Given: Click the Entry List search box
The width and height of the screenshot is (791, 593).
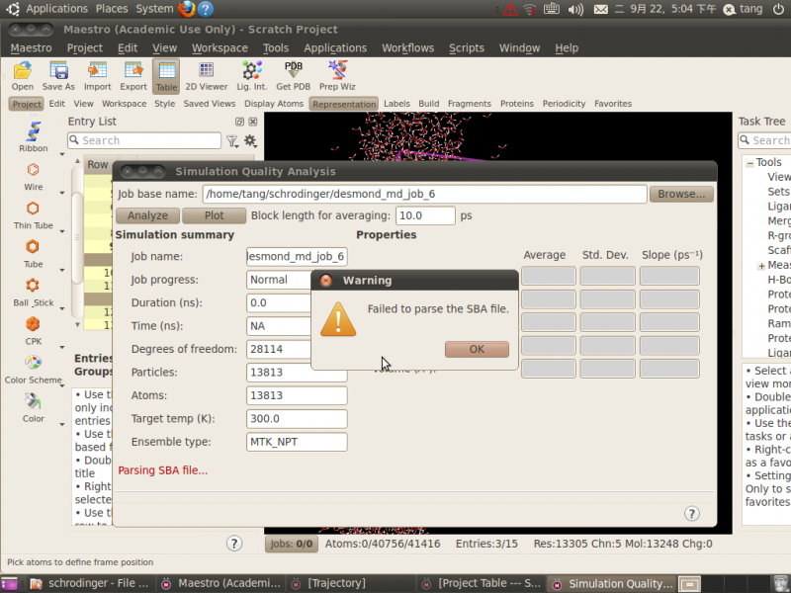Looking at the screenshot, I should tap(144, 140).
